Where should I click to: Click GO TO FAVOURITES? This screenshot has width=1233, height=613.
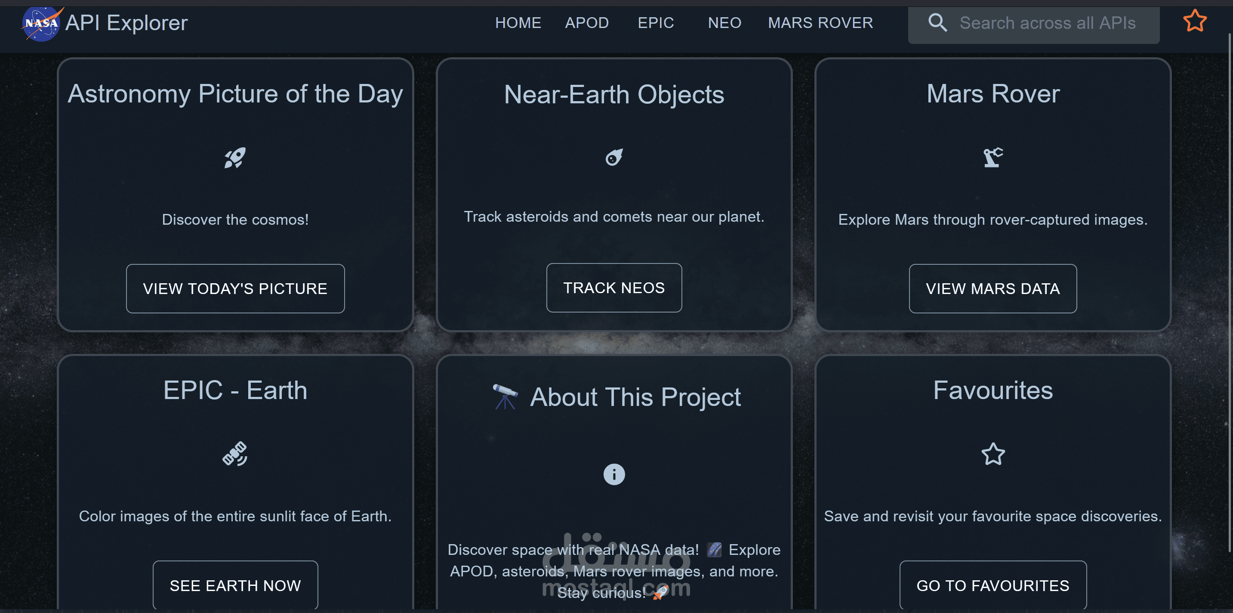coord(993,585)
